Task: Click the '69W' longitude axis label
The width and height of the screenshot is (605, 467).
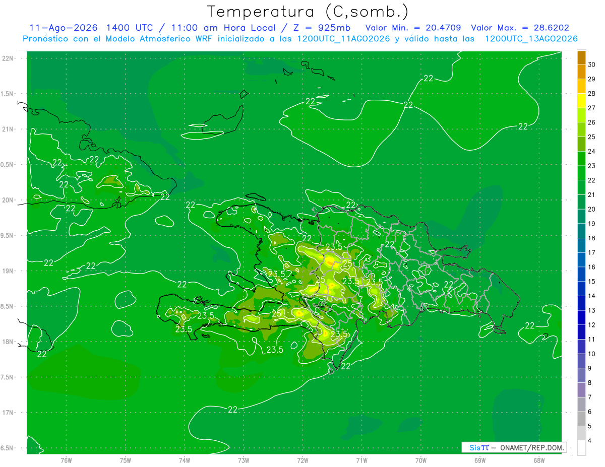Action: [x=480, y=460]
